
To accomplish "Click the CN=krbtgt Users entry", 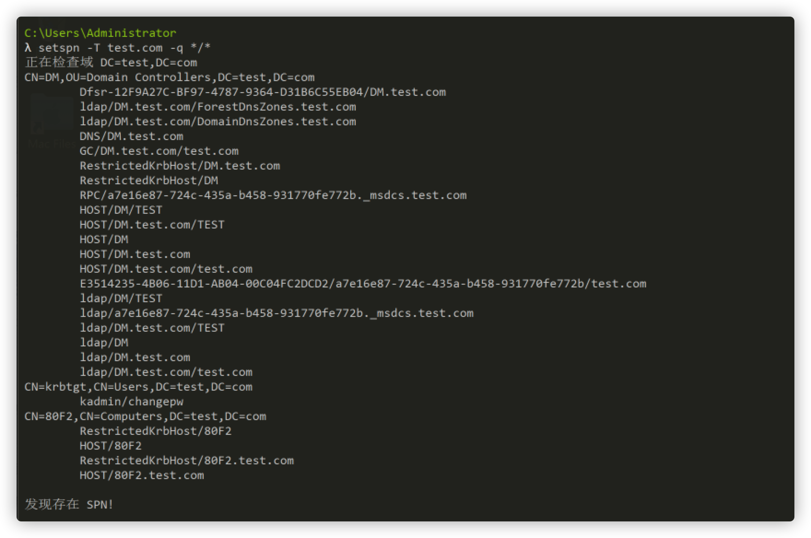I will coord(138,387).
